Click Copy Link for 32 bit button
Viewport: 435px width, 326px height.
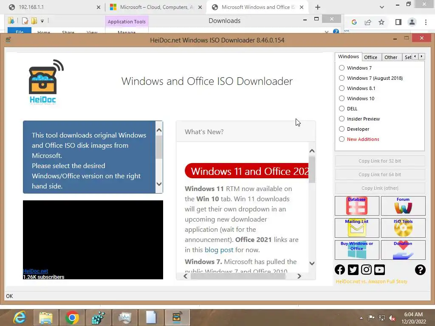click(x=380, y=161)
